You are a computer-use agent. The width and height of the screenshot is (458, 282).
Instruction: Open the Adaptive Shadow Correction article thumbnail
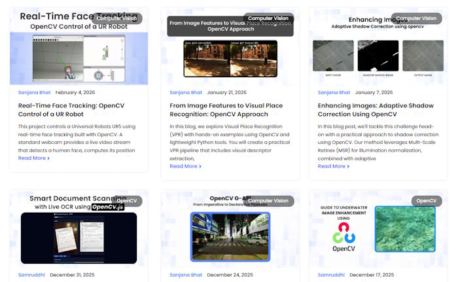[x=378, y=46]
